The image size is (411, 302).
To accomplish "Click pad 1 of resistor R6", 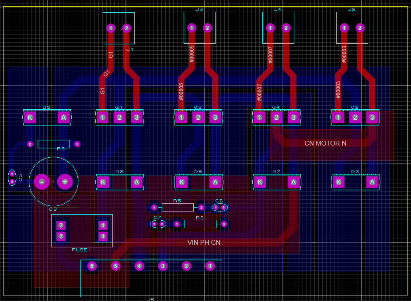I will pyautogui.click(x=177, y=224).
